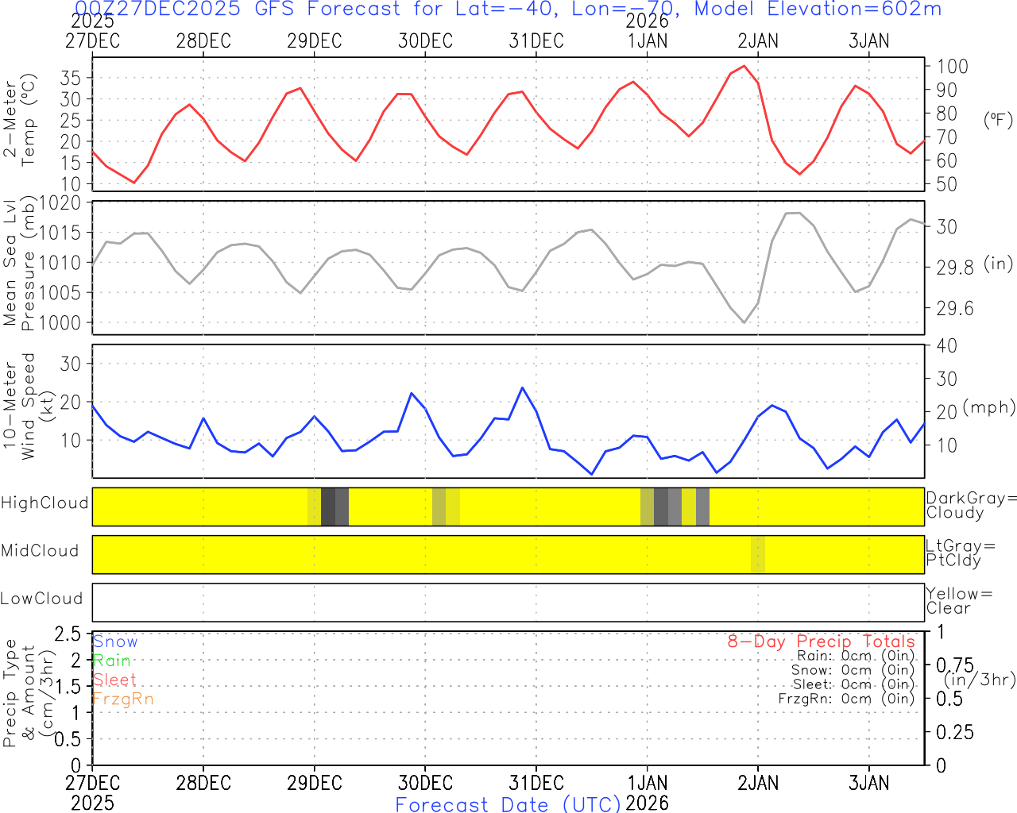Click the Mean Sea Lvl Pressure axis label
This screenshot has height=813, width=1017.
click(x=19, y=264)
